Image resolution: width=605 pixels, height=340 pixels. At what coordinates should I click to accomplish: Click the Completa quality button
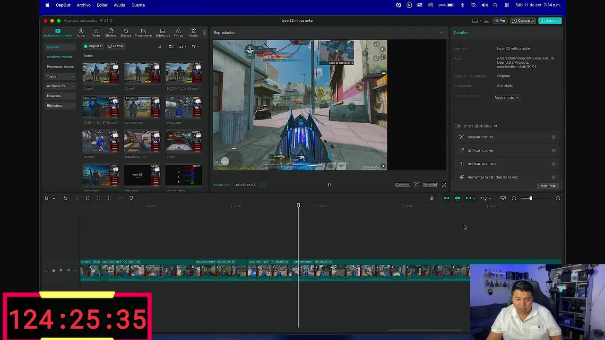click(x=403, y=185)
